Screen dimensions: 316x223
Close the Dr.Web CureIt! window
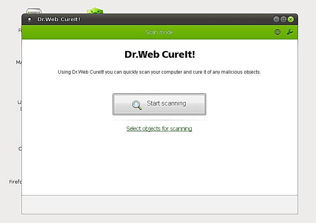click(290, 19)
